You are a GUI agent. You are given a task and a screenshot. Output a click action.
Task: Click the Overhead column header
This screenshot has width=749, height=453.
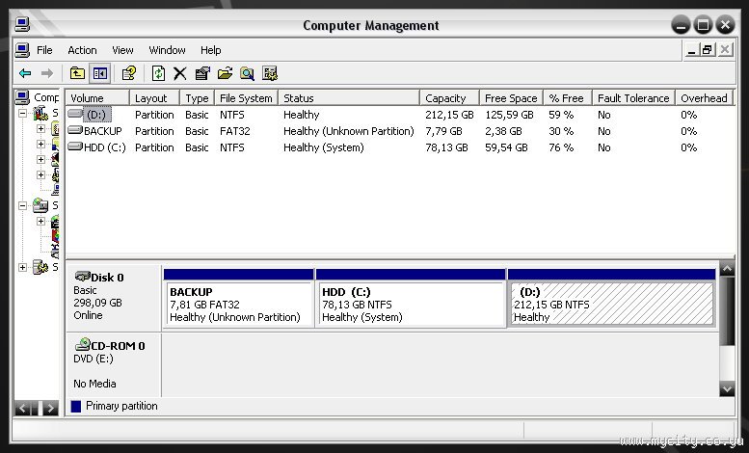pyautogui.click(x=705, y=98)
